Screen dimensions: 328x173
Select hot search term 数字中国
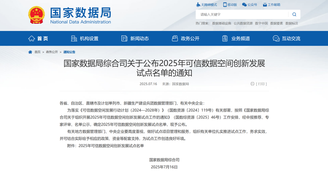click(x=262, y=23)
